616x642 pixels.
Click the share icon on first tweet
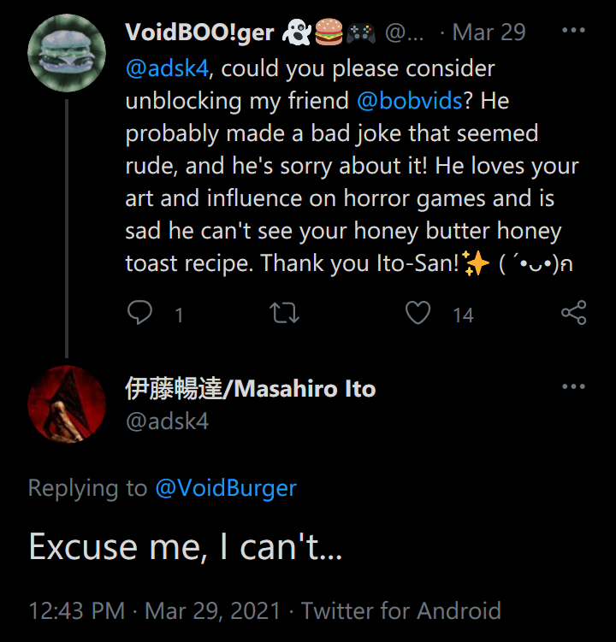(573, 313)
